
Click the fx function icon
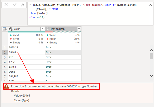(23, 5)
